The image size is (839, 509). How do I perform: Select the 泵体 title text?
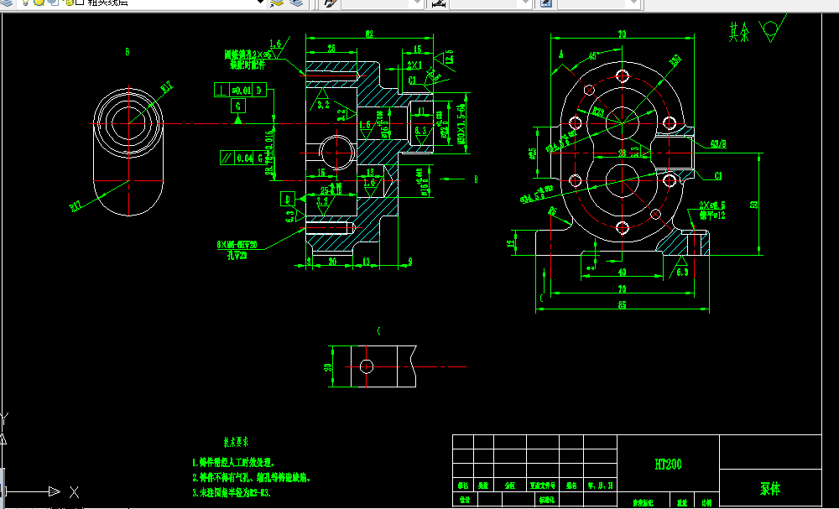[x=770, y=488]
